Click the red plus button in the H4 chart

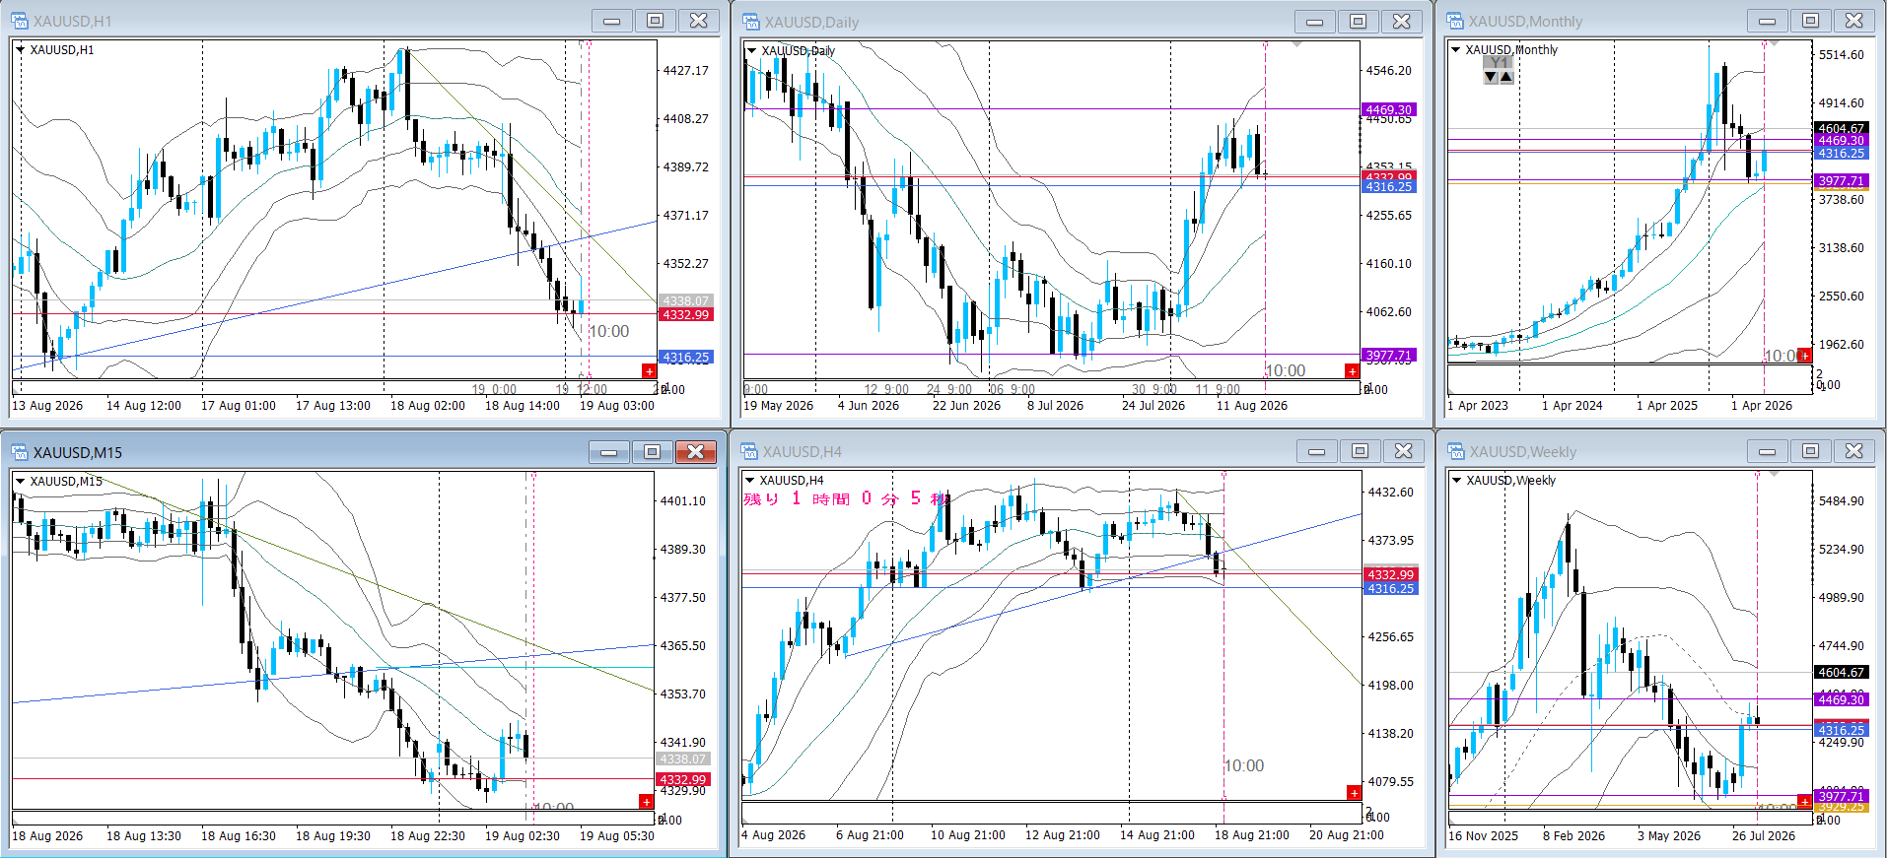pos(1354,793)
